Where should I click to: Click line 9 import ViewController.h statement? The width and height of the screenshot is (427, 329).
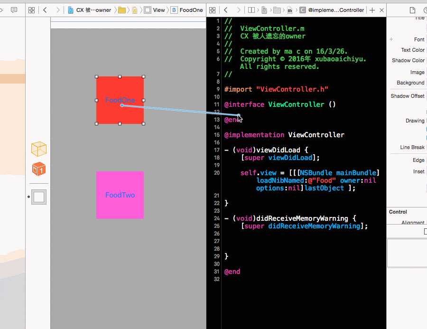[276, 89]
